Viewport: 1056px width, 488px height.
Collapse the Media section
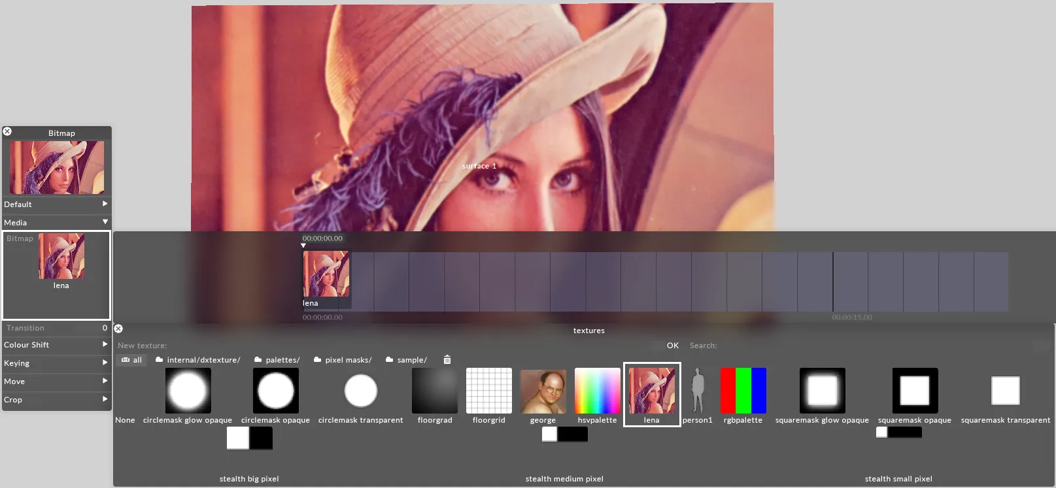pos(56,223)
